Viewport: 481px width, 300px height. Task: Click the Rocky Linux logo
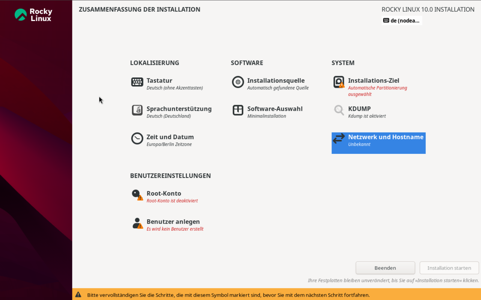click(x=33, y=15)
